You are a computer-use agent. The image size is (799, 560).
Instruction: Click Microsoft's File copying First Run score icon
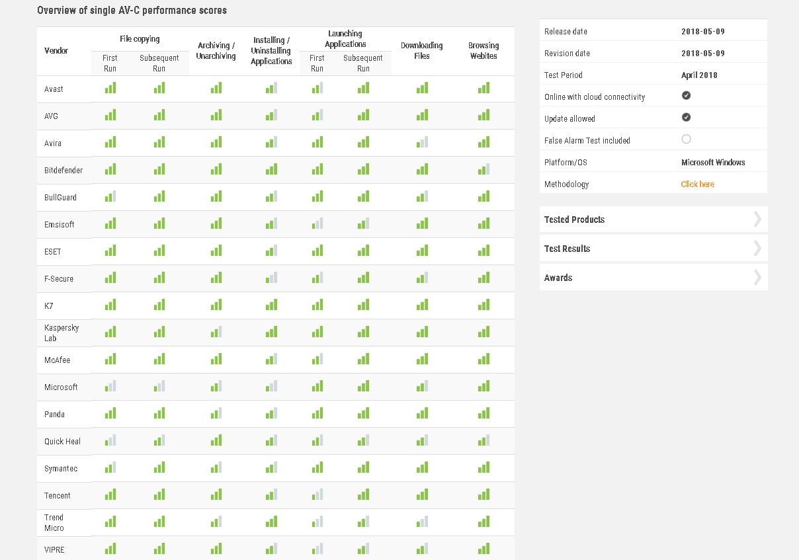[110, 386]
